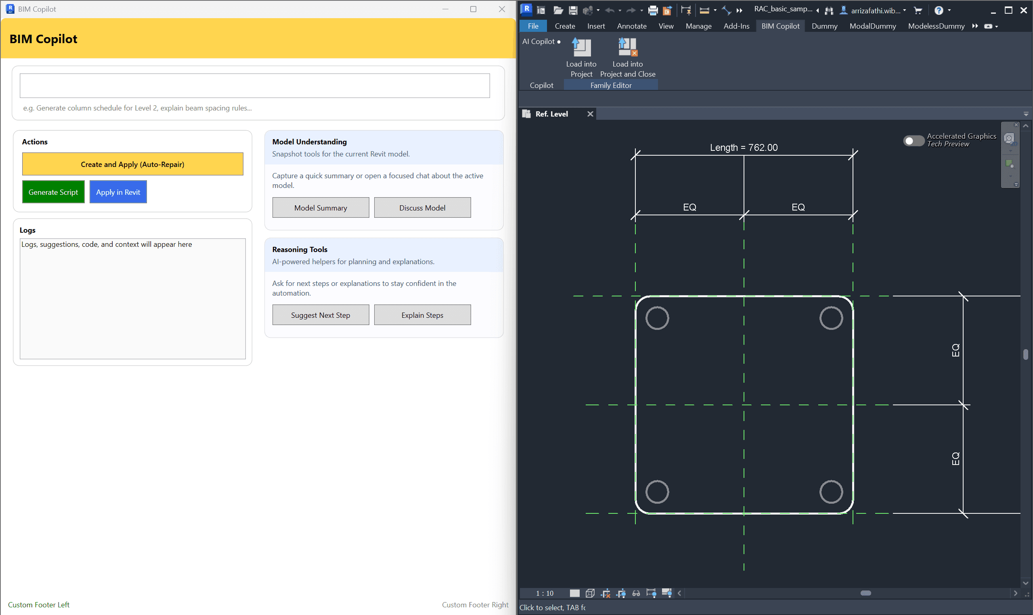
Task: Click the Discuss Model button
Action: (422, 208)
